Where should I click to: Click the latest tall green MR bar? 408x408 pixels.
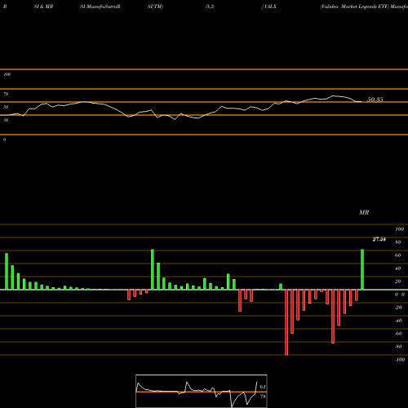point(362,269)
